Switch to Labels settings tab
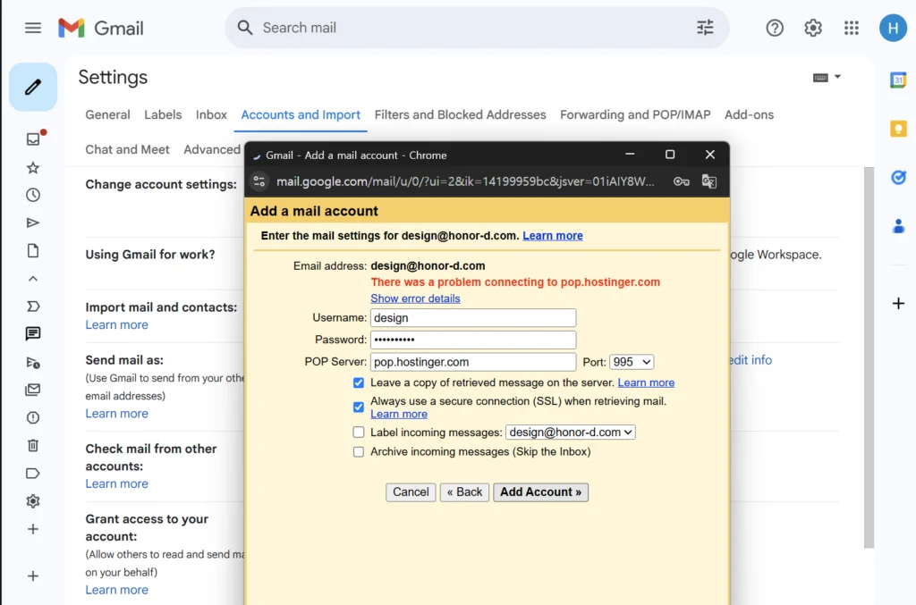The width and height of the screenshot is (916, 605). pos(163,115)
